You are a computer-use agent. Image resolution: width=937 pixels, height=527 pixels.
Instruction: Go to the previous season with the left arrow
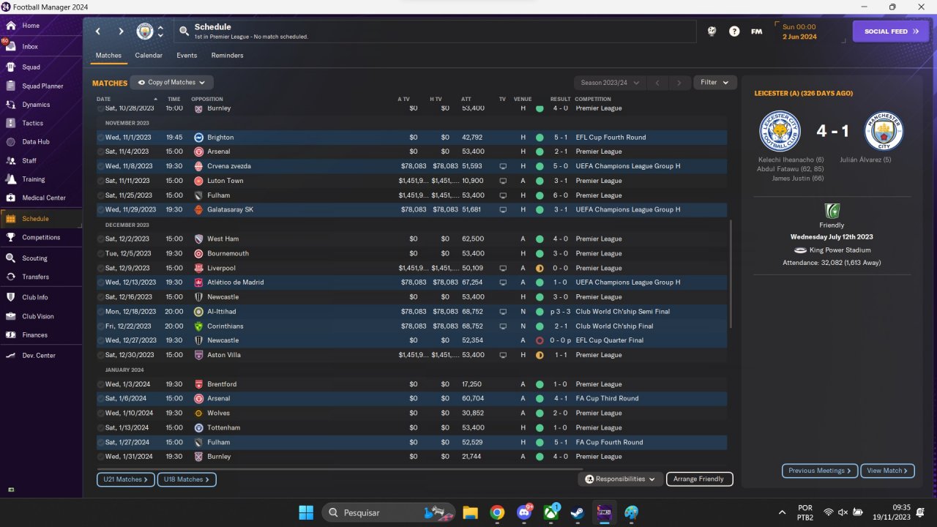657,83
